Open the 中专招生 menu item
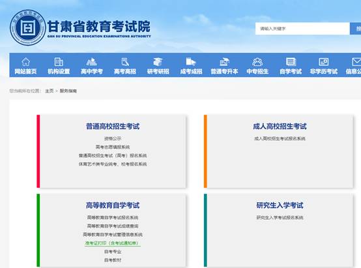The width and height of the screenshot is (361, 268). (257, 72)
